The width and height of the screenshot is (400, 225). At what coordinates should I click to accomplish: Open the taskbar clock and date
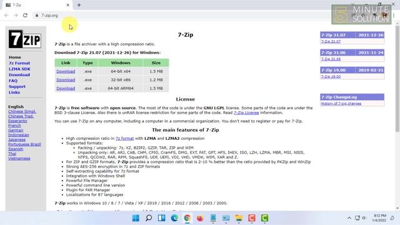pos(380,218)
